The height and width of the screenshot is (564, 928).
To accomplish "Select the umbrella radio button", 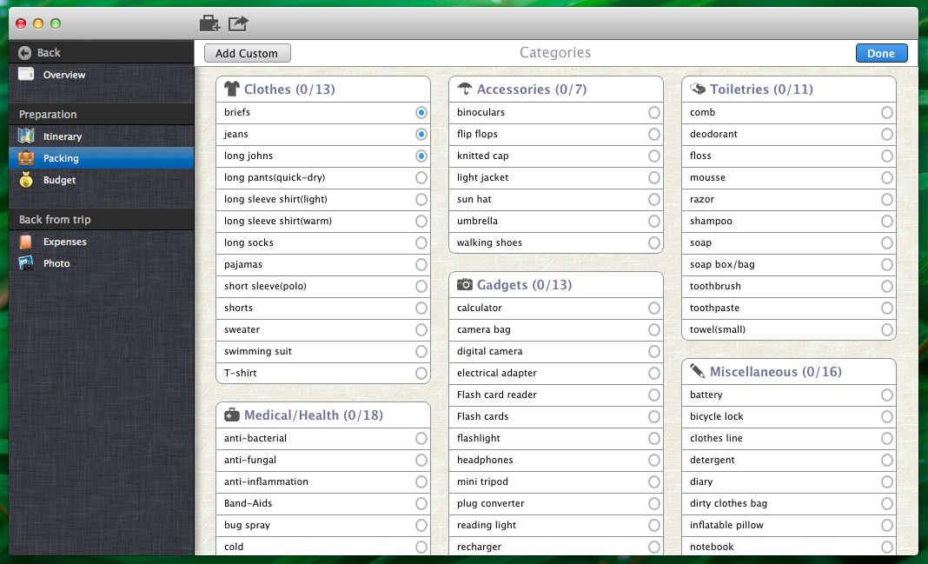I will [654, 222].
